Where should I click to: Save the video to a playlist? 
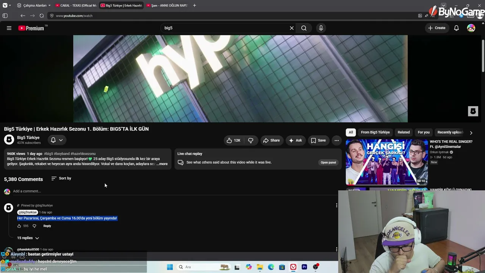(x=318, y=140)
